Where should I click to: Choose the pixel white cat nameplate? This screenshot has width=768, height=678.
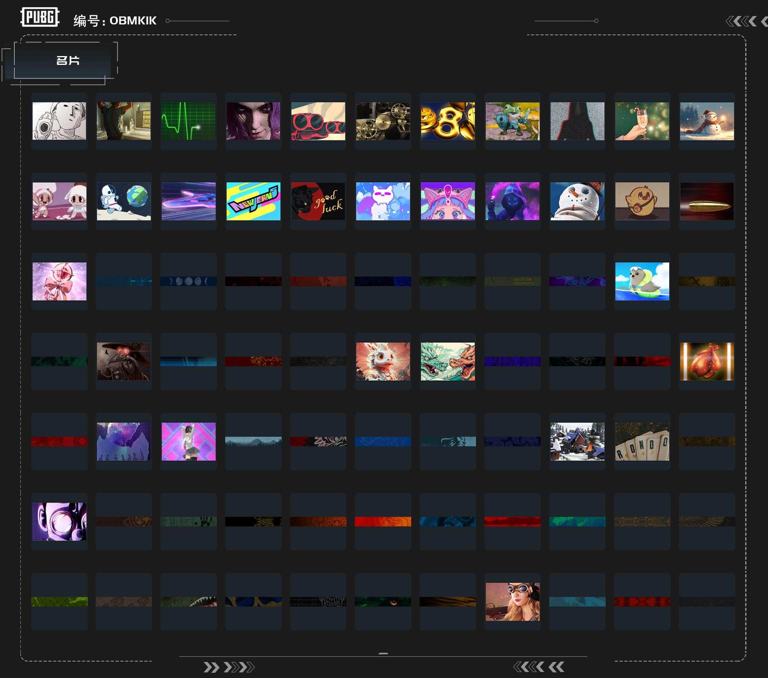point(383,201)
